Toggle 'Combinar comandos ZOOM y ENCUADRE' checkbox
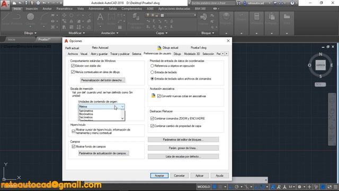 [x=152, y=118]
